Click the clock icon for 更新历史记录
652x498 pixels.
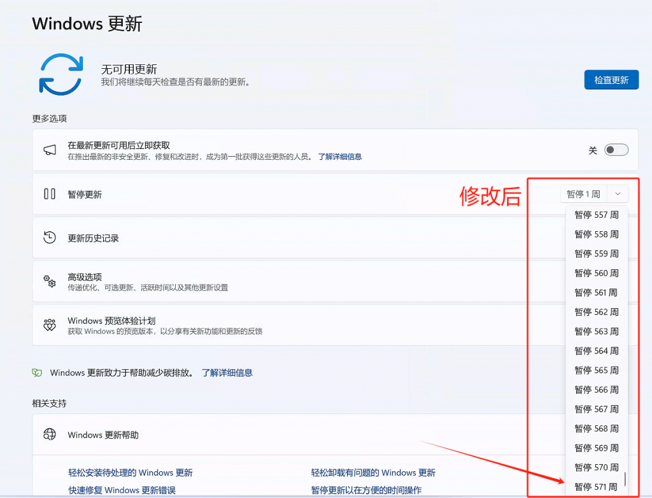click(50, 238)
